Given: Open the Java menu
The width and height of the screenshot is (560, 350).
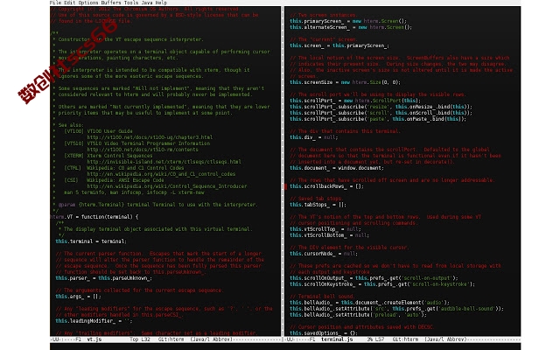Looking at the screenshot, I should [147, 3].
